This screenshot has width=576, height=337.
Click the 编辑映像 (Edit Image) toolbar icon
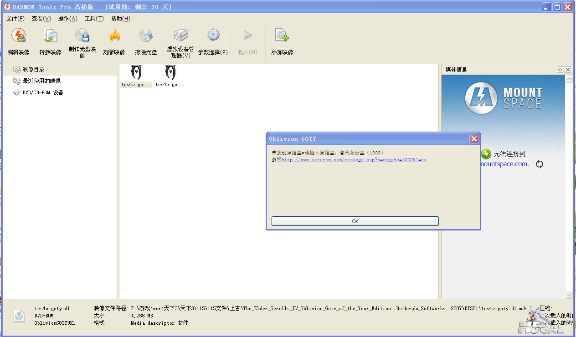pyautogui.click(x=19, y=36)
